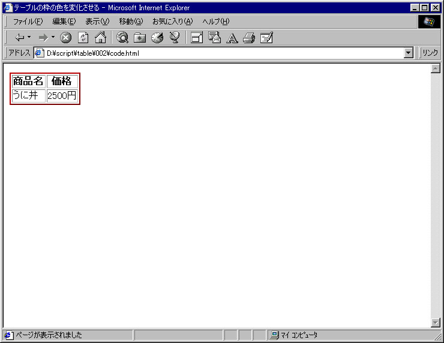Stop page loading with the Stop icon
Screen dimensions: 444x343
65,37
